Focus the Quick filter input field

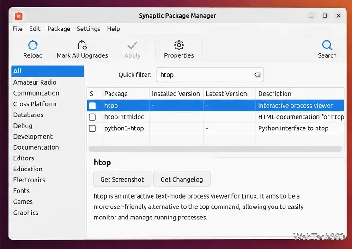(x=210, y=75)
